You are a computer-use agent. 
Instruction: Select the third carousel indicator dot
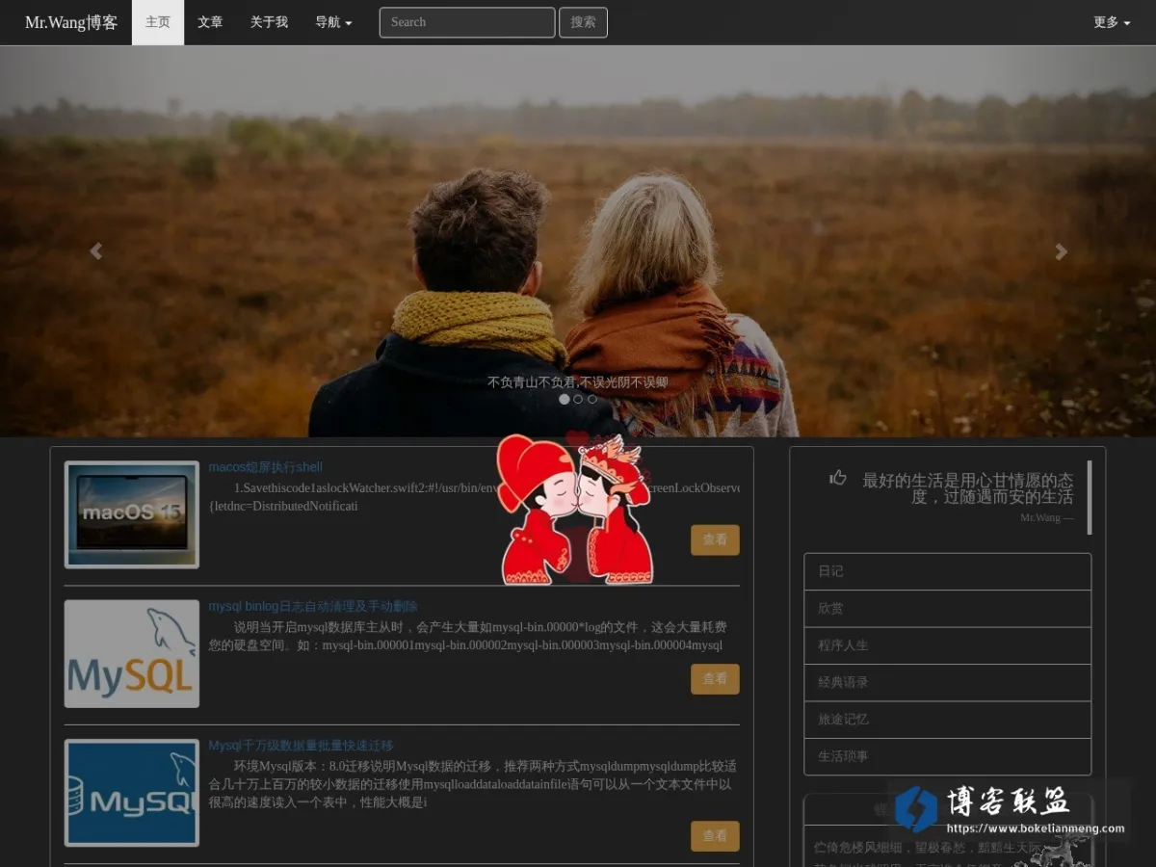click(x=592, y=399)
